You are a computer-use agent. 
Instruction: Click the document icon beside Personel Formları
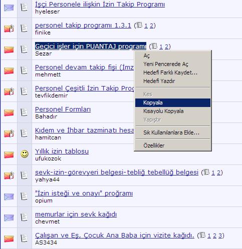point(24,112)
